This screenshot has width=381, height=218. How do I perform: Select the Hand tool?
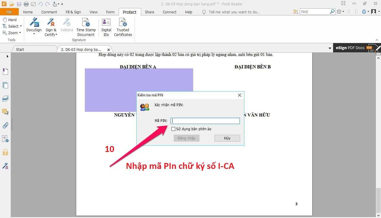click(10, 20)
